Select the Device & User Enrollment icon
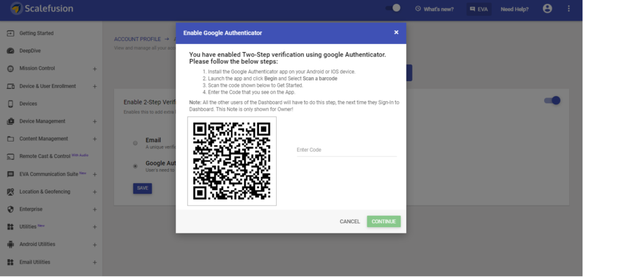This screenshot has height=278, width=644. click(x=11, y=86)
